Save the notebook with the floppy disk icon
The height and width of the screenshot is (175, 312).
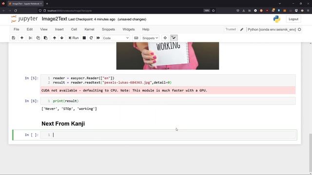click(13, 38)
